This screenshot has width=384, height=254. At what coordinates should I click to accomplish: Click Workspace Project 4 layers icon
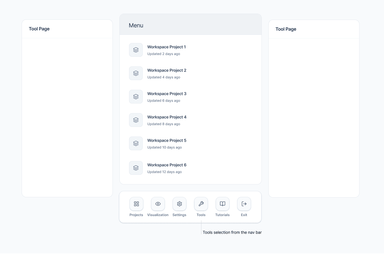coord(136,120)
